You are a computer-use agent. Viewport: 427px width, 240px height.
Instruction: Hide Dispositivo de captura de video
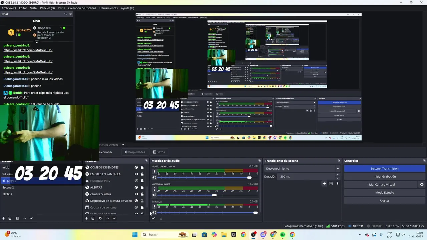pyautogui.click(x=136, y=201)
